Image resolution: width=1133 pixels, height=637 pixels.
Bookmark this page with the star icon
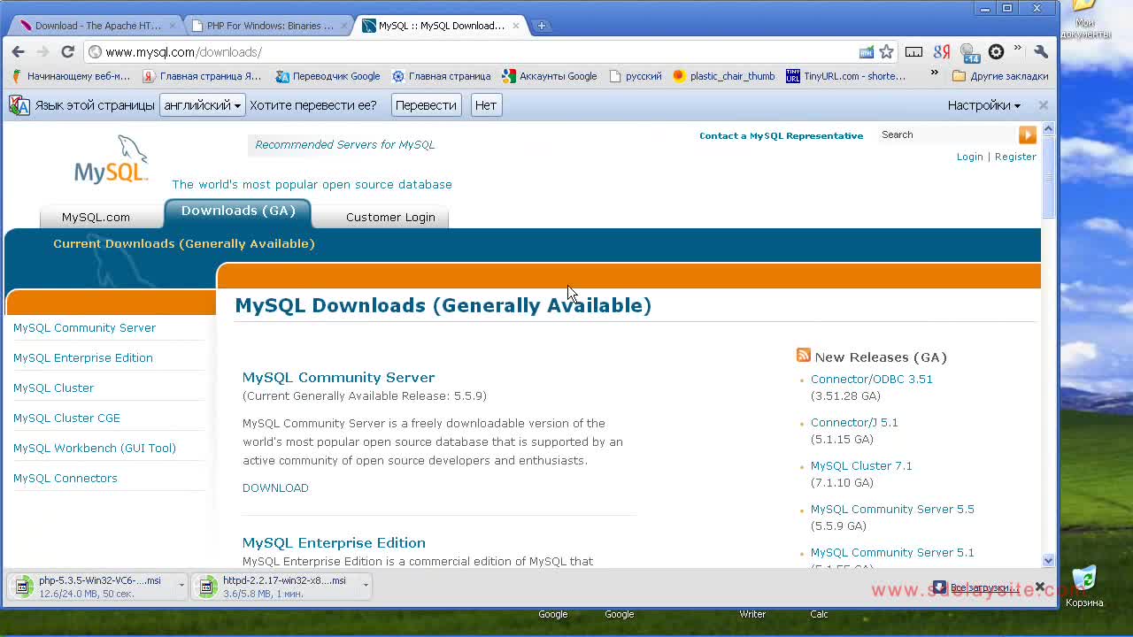coord(886,52)
